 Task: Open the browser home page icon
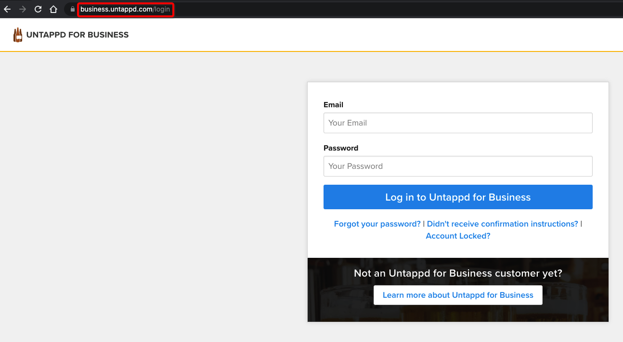click(x=53, y=9)
